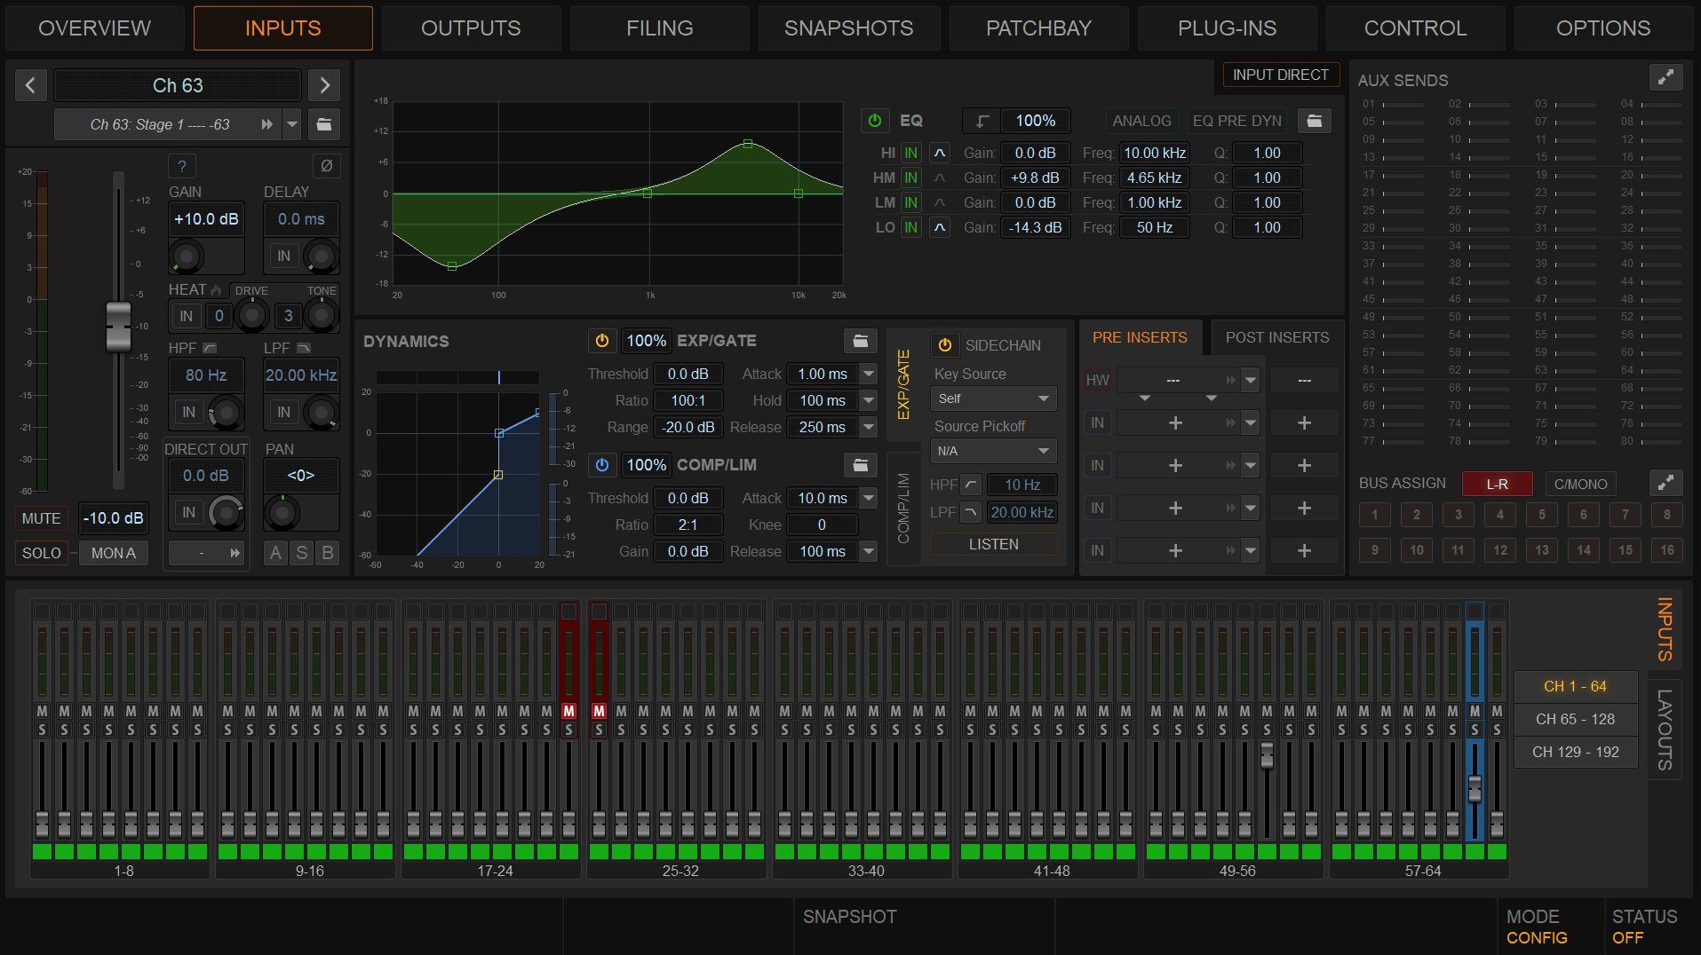Expand AUX SENDS panel icon
Viewport: 1701px width, 955px height.
pos(1666,77)
